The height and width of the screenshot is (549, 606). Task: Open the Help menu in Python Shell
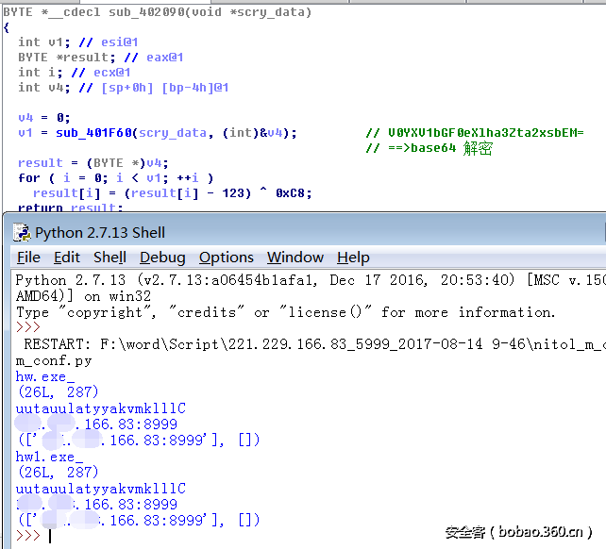point(353,258)
